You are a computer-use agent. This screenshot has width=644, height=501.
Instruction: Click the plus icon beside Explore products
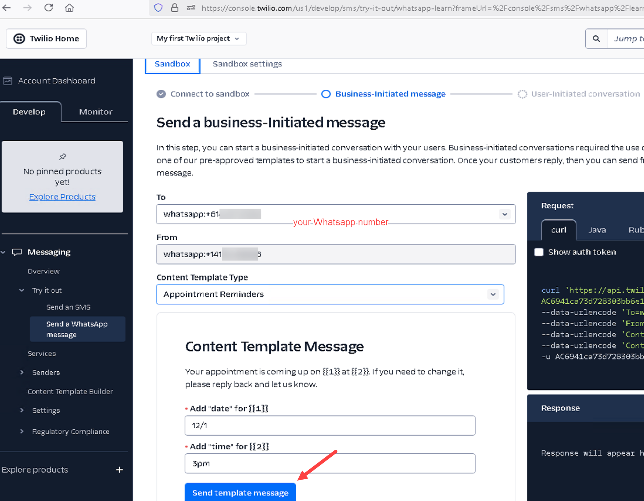click(x=119, y=470)
